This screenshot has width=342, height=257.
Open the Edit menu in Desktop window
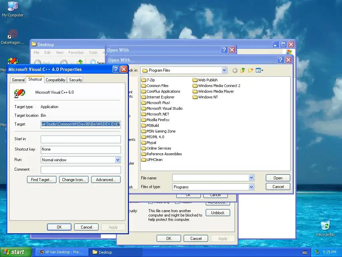coord(47,53)
